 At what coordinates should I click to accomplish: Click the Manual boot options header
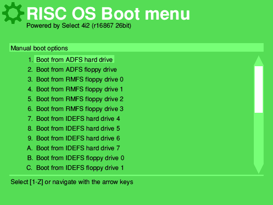point(136,47)
